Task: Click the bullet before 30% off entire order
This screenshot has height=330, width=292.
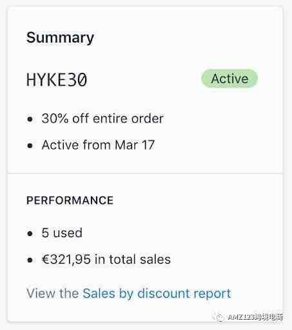Action: point(30,119)
